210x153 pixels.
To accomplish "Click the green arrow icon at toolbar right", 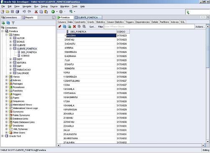I will pos(188,12).
